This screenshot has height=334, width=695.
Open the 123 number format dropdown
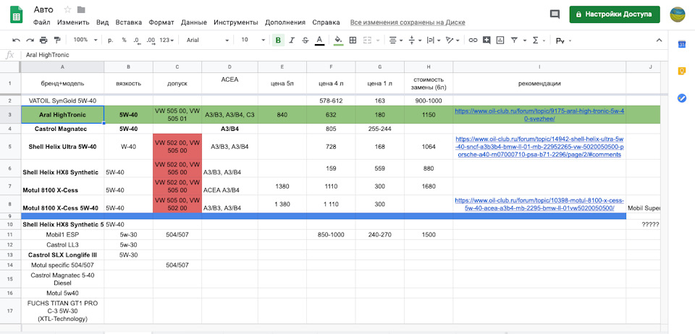(x=167, y=40)
